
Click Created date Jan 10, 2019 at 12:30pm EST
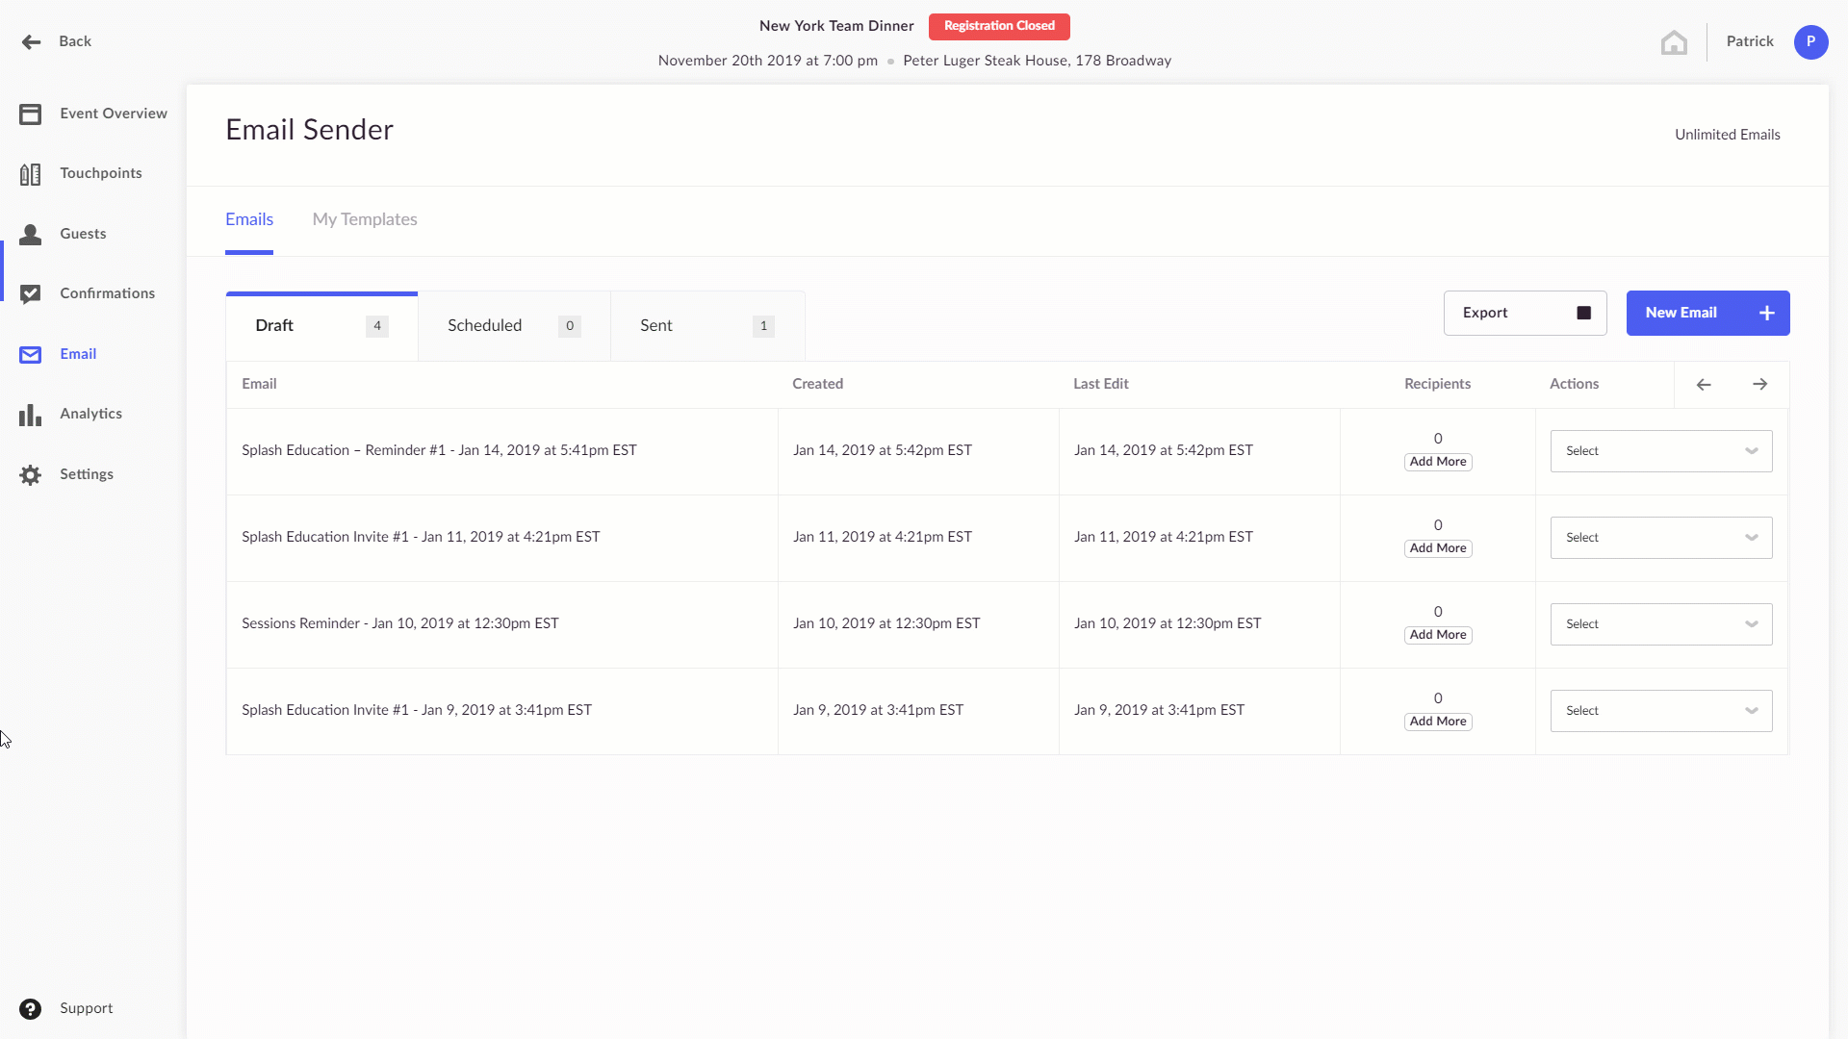[886, 623]
